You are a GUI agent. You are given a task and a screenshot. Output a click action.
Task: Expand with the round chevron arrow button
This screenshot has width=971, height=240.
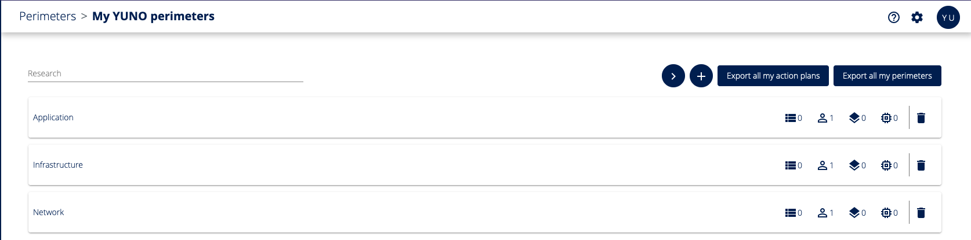point(673,76)
